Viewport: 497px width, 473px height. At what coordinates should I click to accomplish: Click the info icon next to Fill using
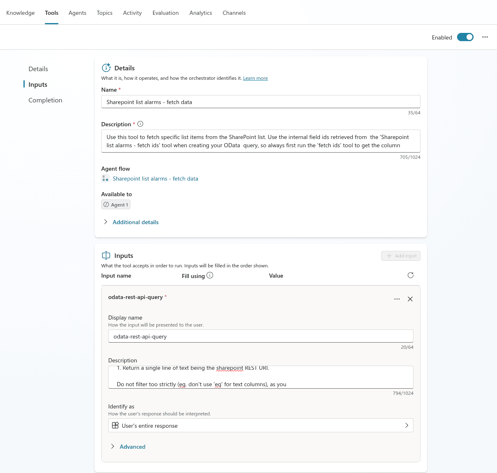point(210,275)
